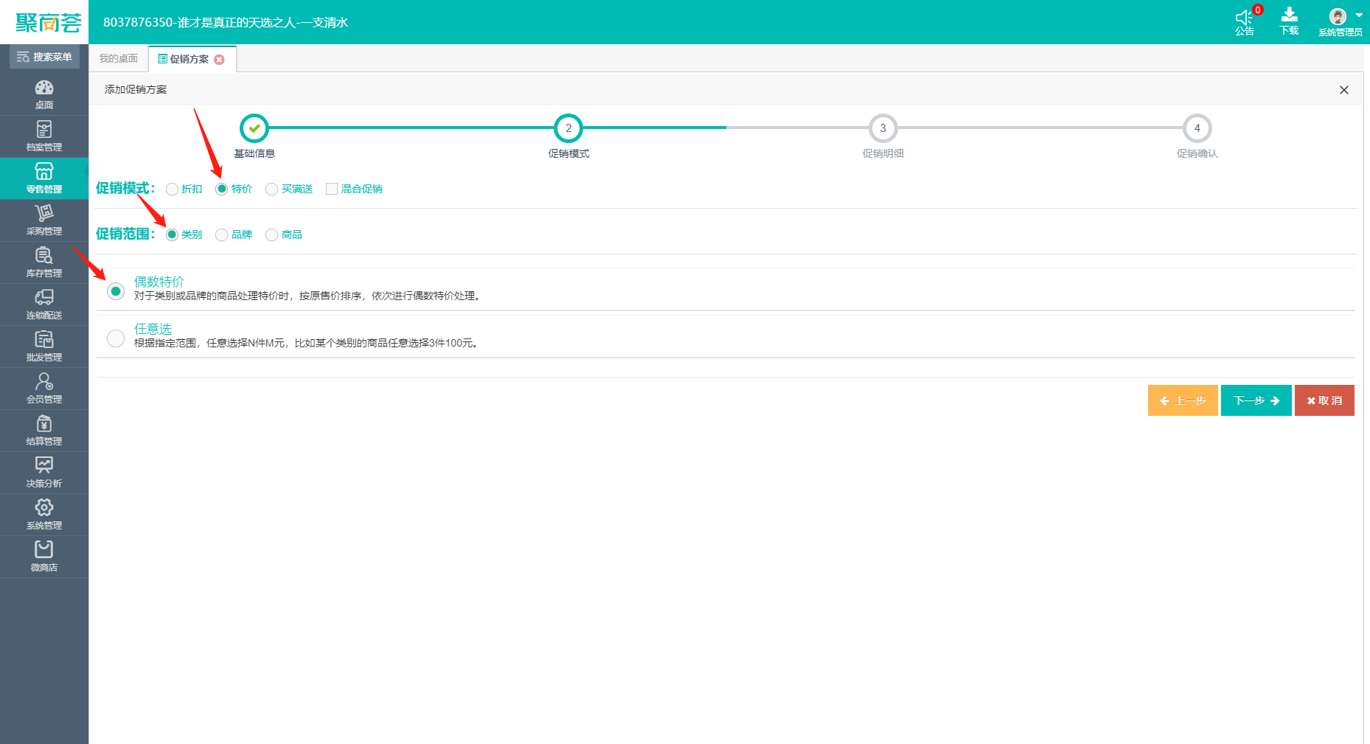Choose the 任意选 option radio
1370x744 pixels.
click(116, 338)
